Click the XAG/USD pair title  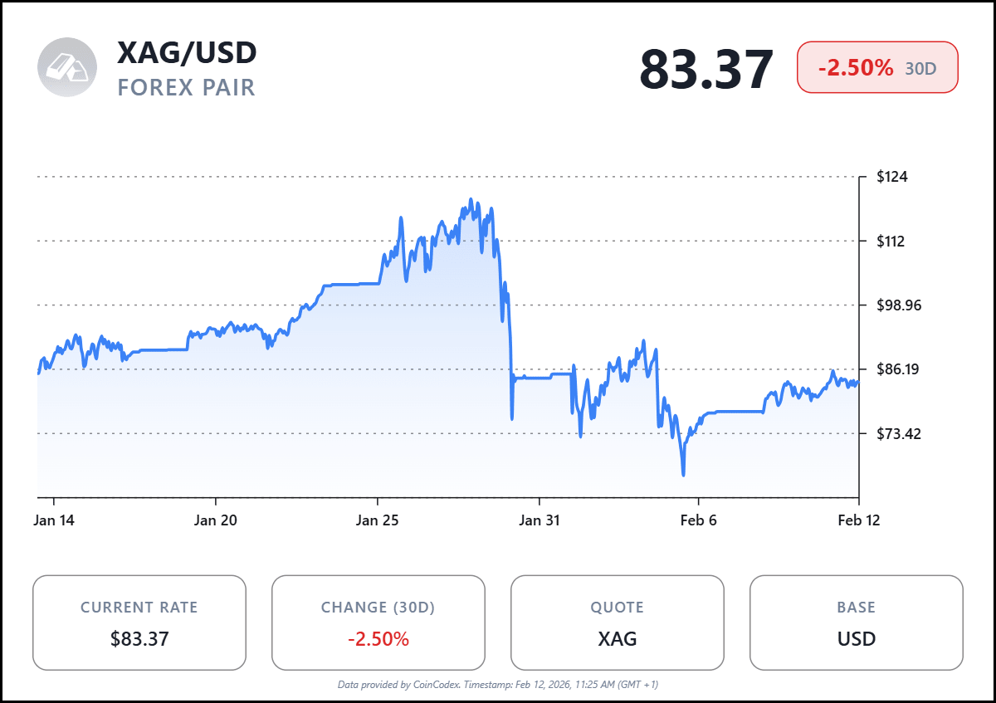187,53
